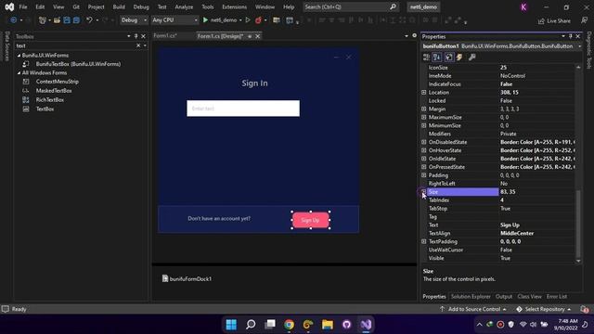Click the feedback person icon near Live Share
The height and width of the screenshot is (334, 594).
click(x=584, y=20)
